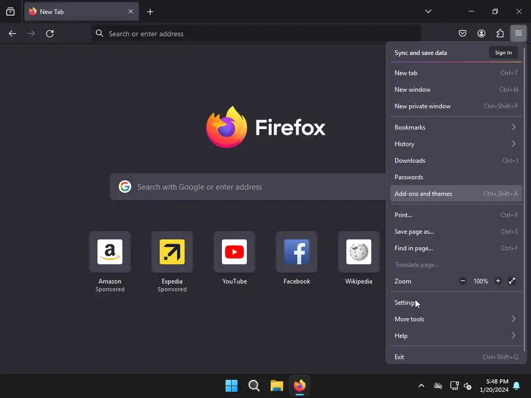The width and height of the screenshot is (531, 398).
Task: Reload the current page
Action: click(x=50, y=34)
